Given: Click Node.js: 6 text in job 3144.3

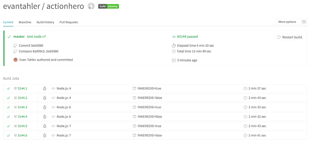Looking at the screenshot, I should tap(64, 107).
